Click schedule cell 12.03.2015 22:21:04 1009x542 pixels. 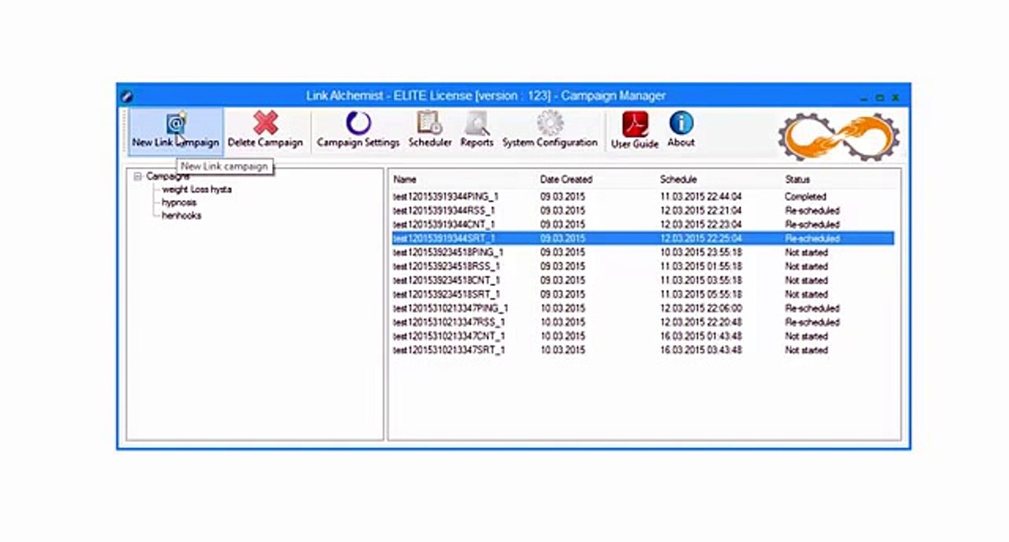[701, 211]
